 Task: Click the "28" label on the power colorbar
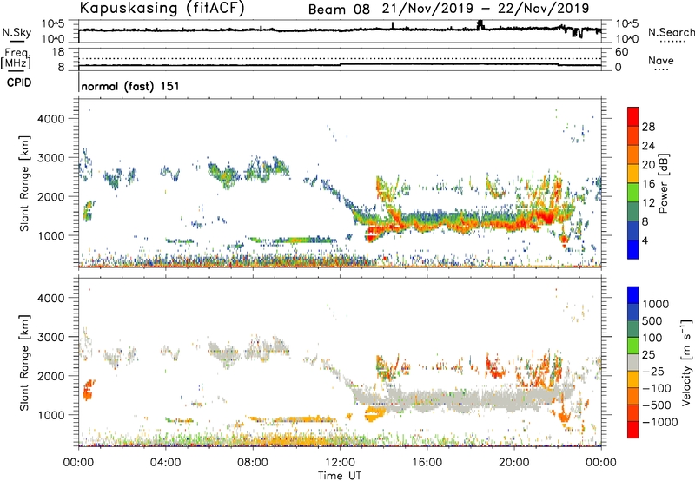coord(648,127)
